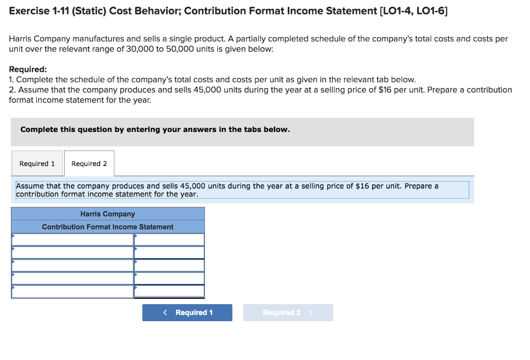Click the fifth row amount input field
The width and height of the screenshot is (530, 360).
(169, 291)
